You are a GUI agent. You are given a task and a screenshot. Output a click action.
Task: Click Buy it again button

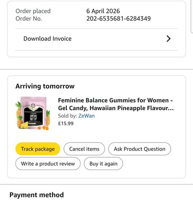click(103, 164)
